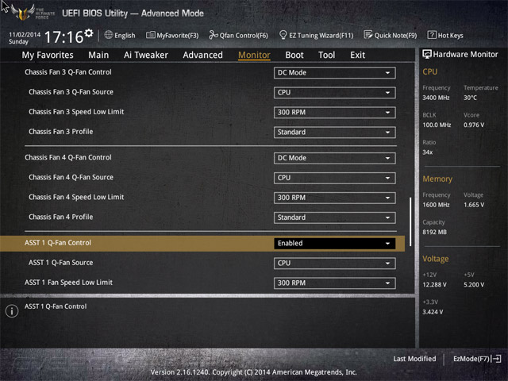Select Chassis Fan 4 Q-Fan Control label

point(68,157)
